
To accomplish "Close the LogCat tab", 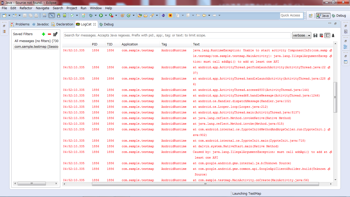I will (x=95, y=24).
